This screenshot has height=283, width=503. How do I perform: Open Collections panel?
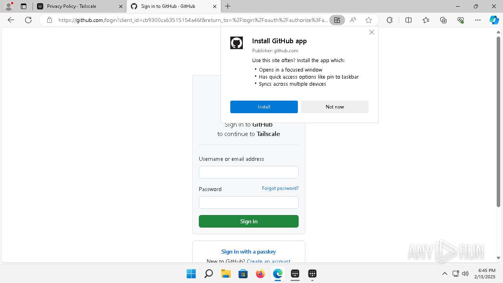point(443,20)
